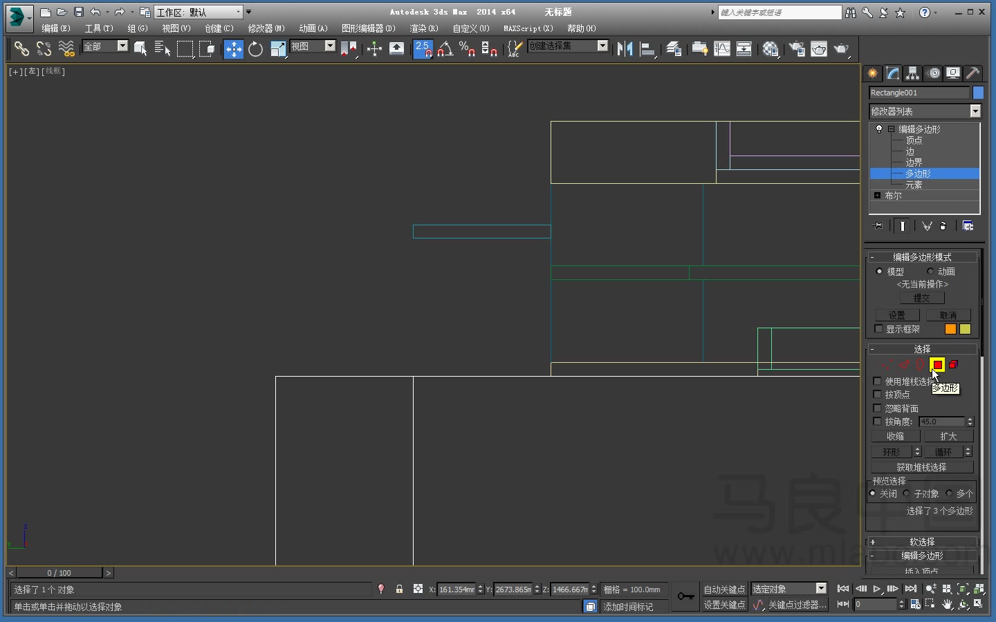Toggle Percent Snap icon
The height and width of the screenshot is (622, 996).
468,49
